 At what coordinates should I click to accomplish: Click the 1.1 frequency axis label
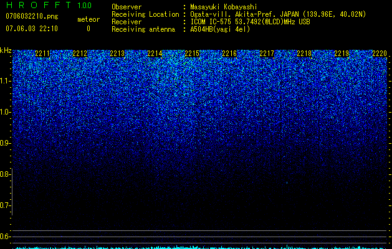[x=5, y=81]
